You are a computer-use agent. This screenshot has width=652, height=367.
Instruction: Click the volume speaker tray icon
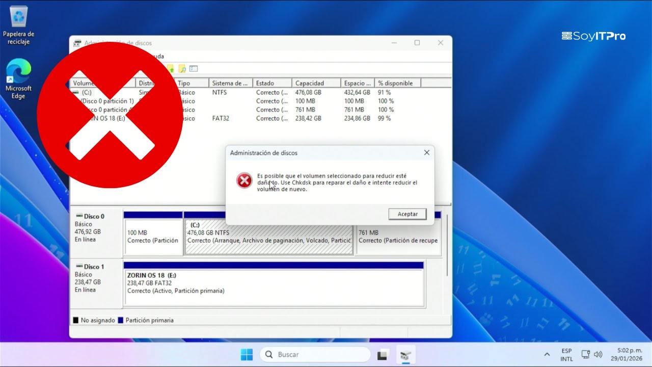coord(598,354)
